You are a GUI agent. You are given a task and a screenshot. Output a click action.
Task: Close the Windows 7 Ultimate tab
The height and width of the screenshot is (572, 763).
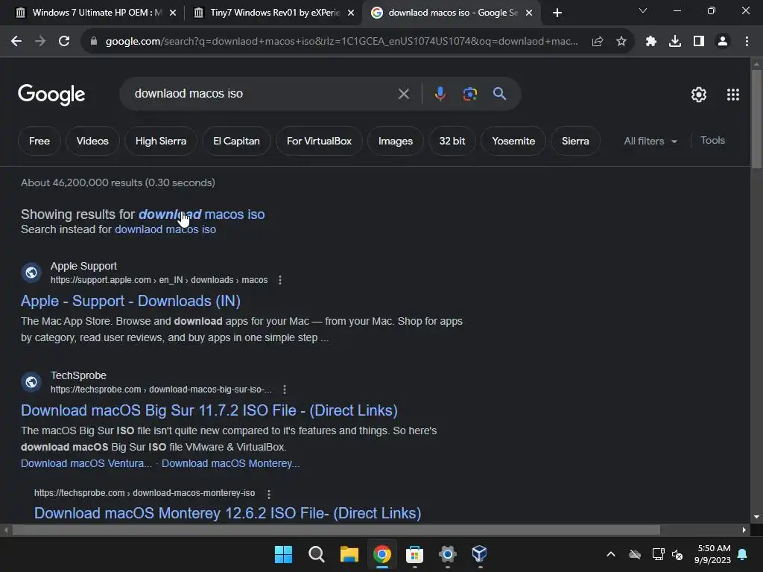click(x=173, y=13)
